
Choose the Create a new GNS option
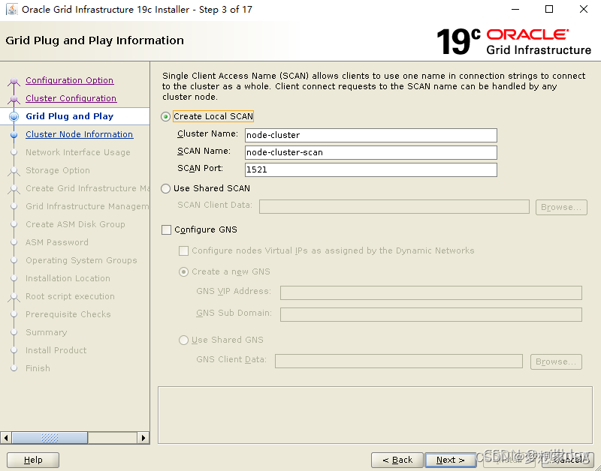pos(183,272)
